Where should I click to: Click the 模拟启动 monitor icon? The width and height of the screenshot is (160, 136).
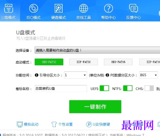coord(20,124)
